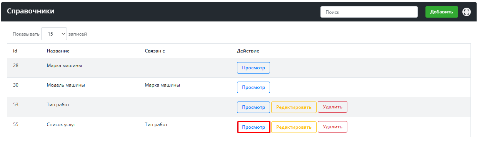
Task: Open Просмотр for Тип работ (id 53)
Action: coord(253,107)
